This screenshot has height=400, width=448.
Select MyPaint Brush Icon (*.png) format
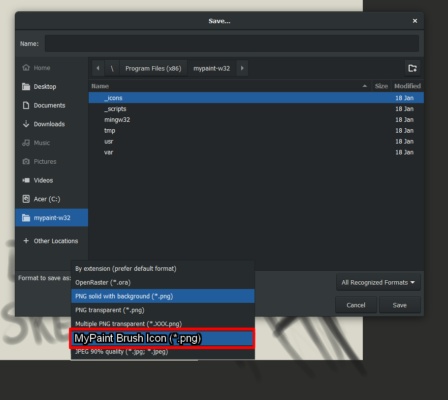[x=162, y=338]
